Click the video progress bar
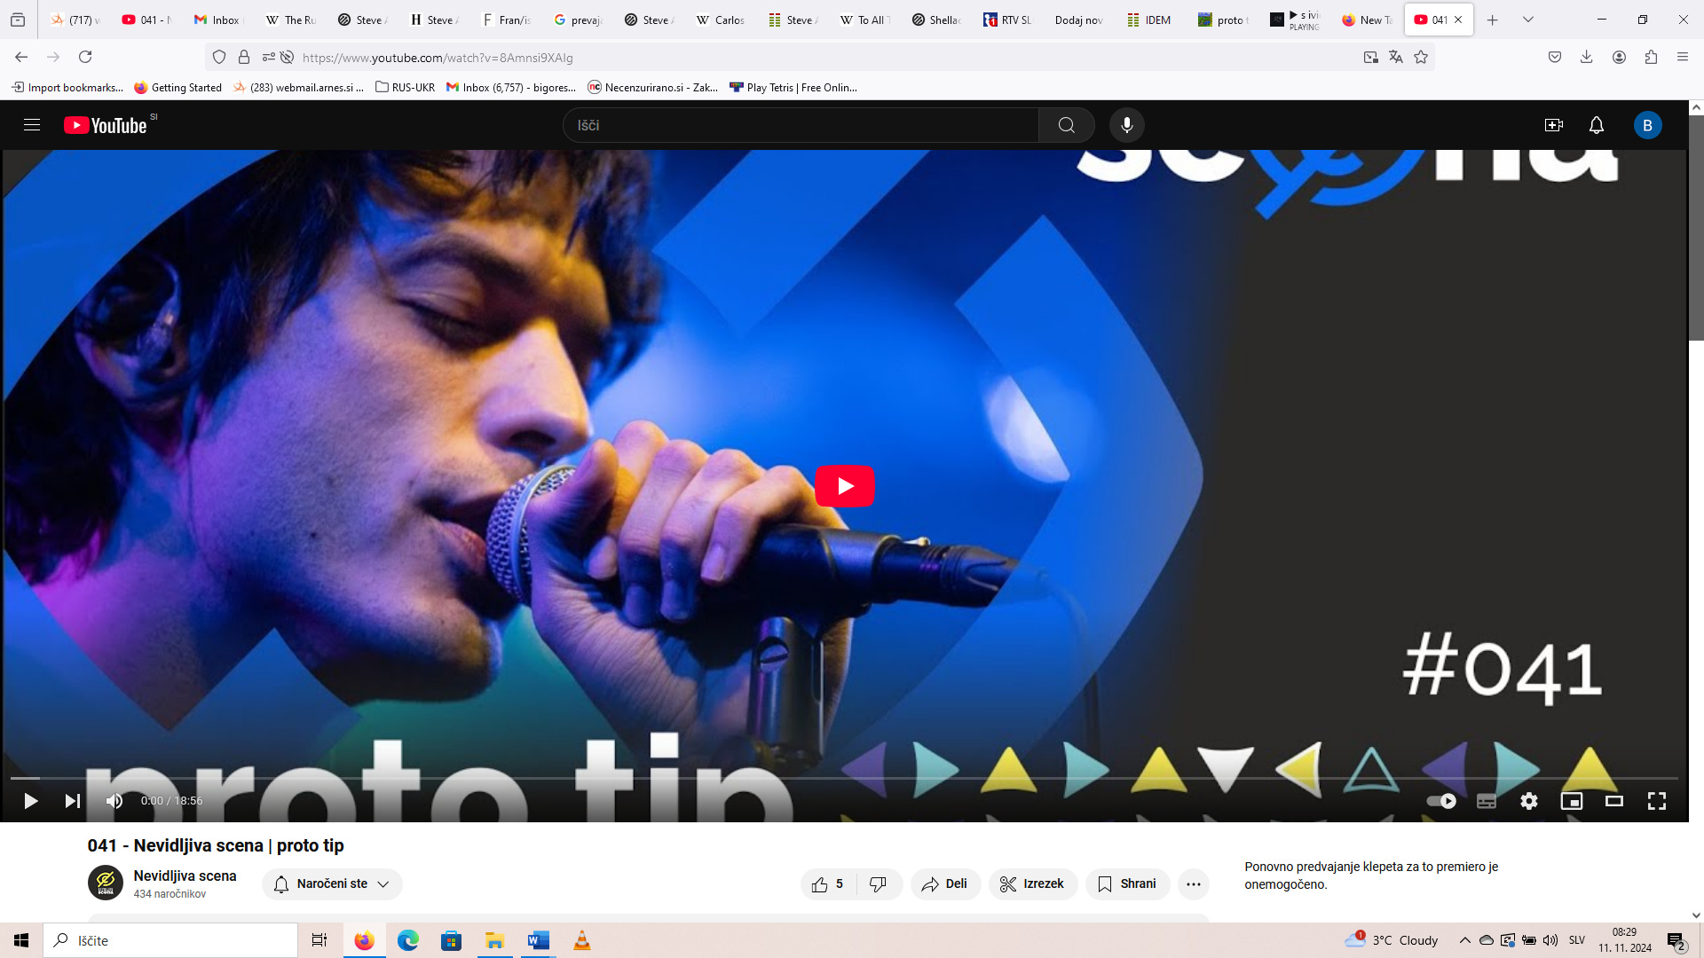The height and width of the screenshot is (958, 1704). point(843,778)
